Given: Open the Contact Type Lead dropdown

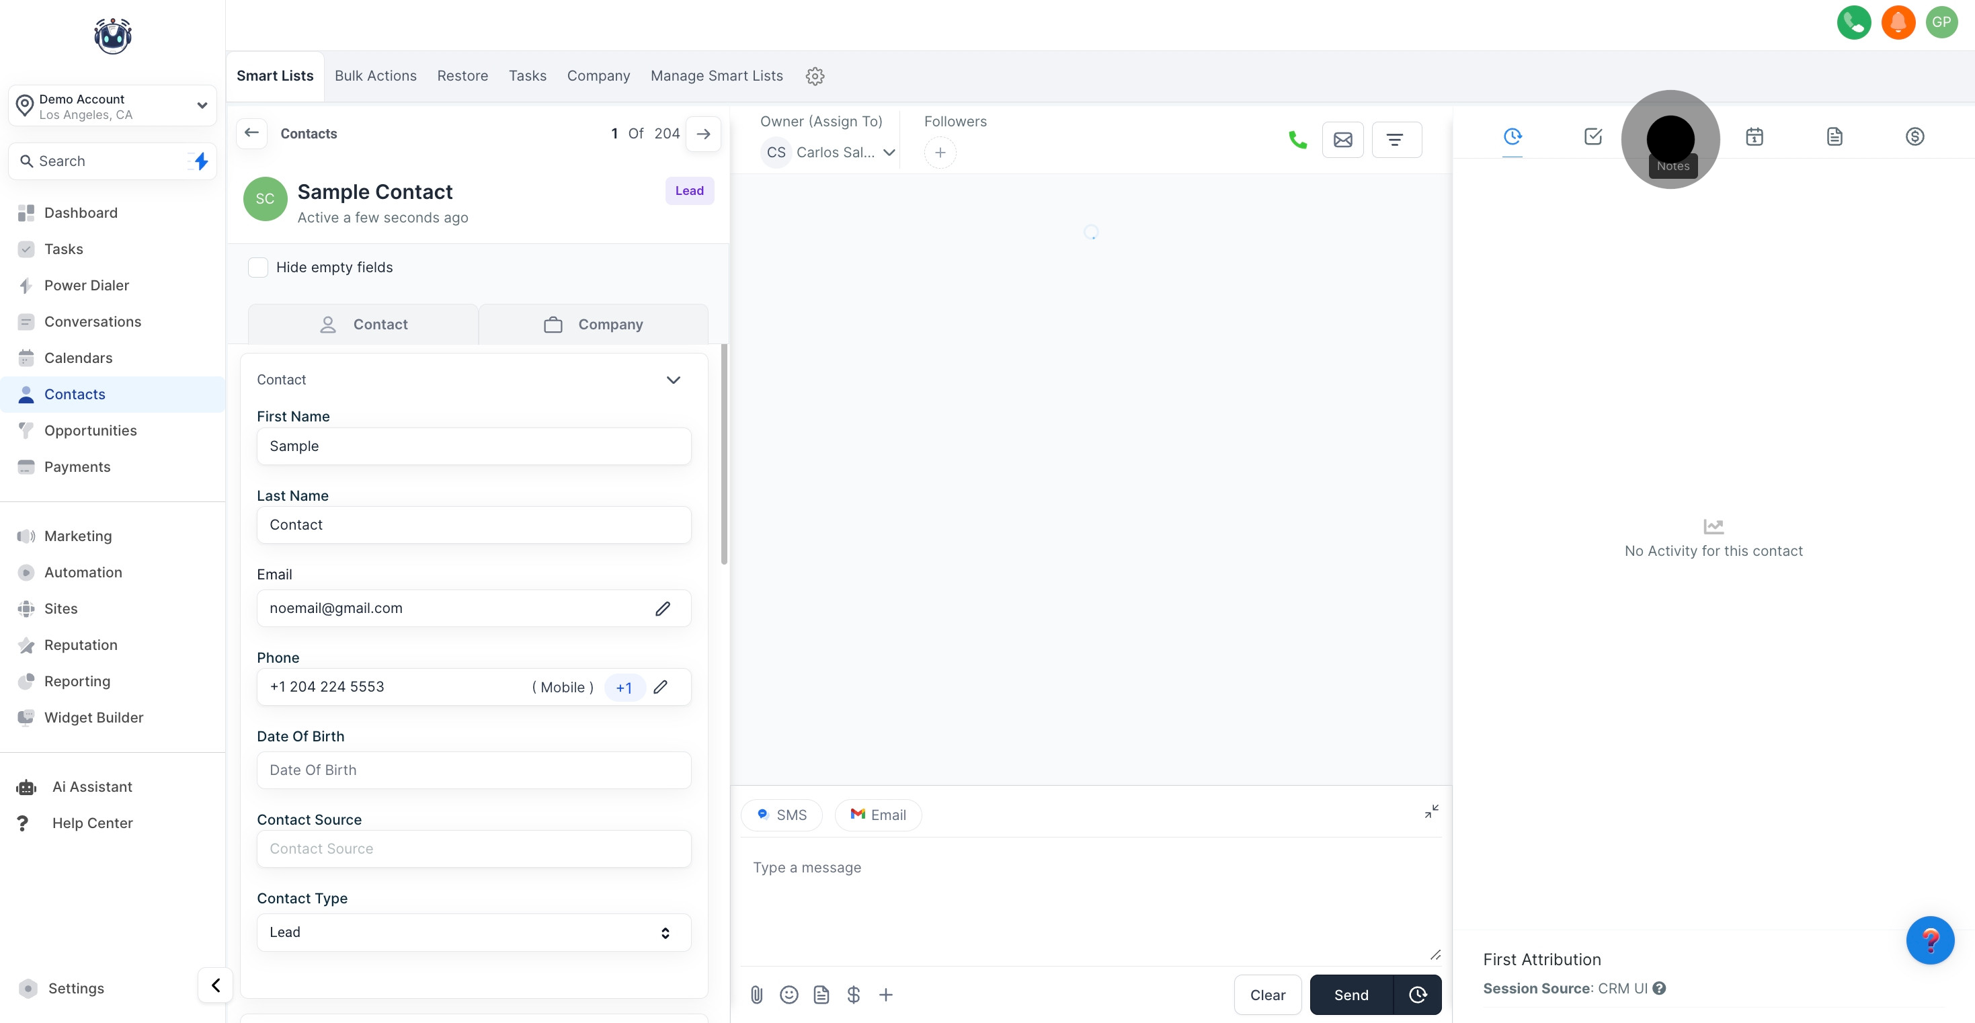Looking at the screenshot, I should tap(473, 932).
